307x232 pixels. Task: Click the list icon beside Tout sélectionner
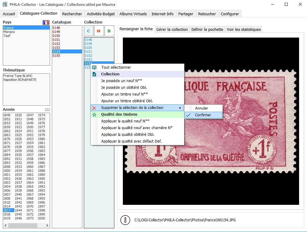tap(94, 67)
